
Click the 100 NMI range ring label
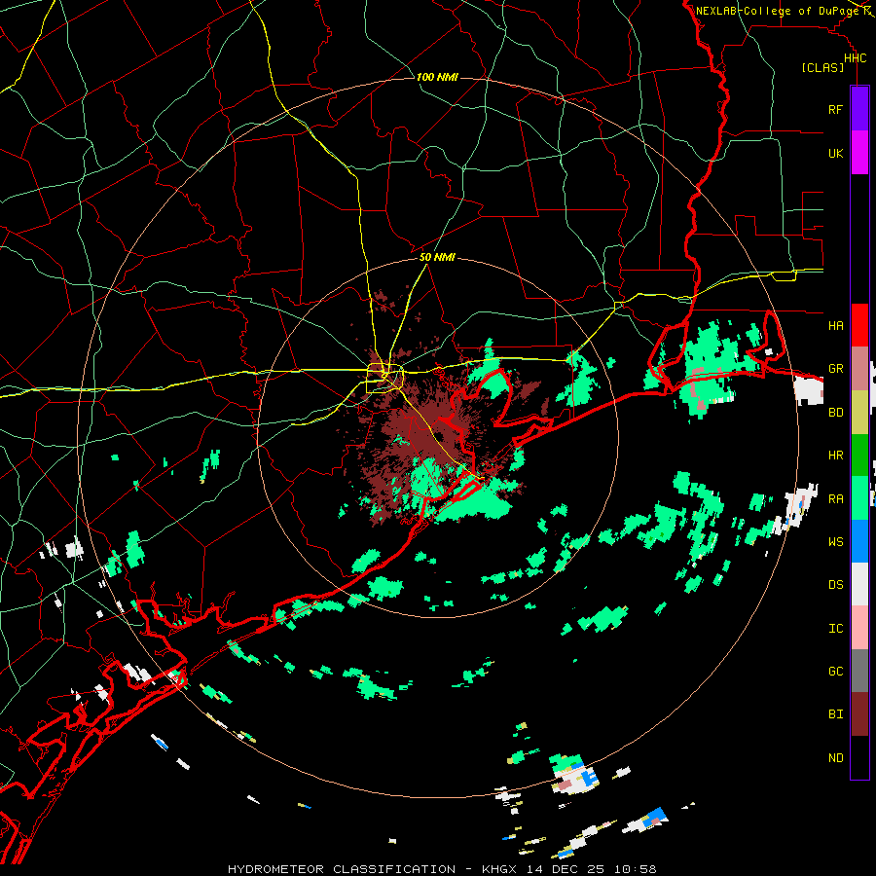point(437,77)
